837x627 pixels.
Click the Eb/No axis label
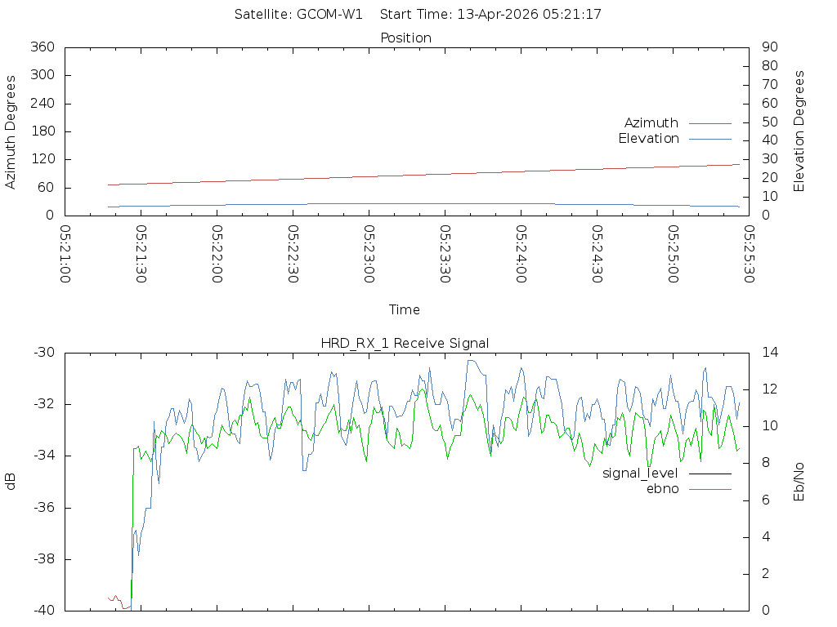pos(799,482)
